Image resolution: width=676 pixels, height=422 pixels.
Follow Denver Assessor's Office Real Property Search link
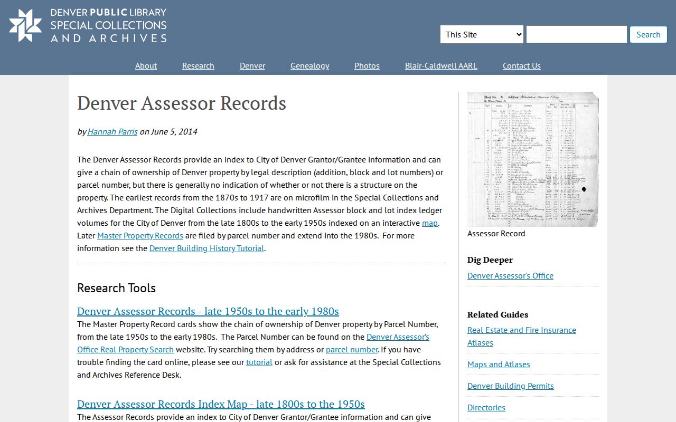[x=253, y=343]
